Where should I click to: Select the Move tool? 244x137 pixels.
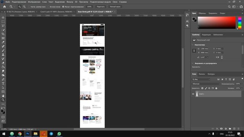(3, 18)
